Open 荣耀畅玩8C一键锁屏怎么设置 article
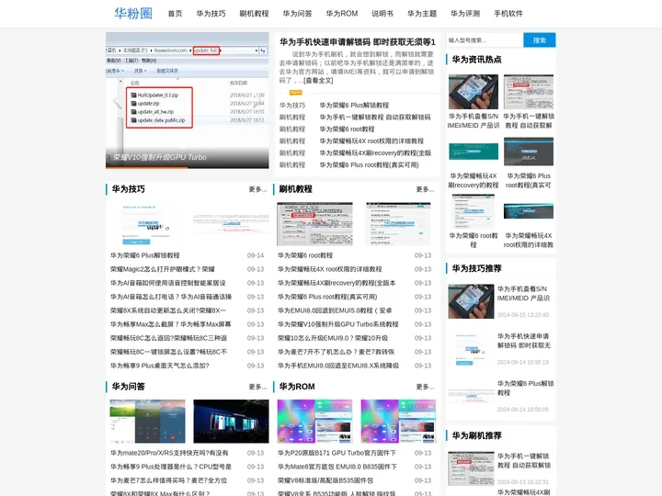 tap(169, 352)
